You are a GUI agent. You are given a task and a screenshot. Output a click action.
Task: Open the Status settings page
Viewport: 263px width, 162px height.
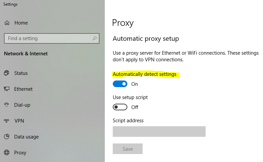pos(21,73)
